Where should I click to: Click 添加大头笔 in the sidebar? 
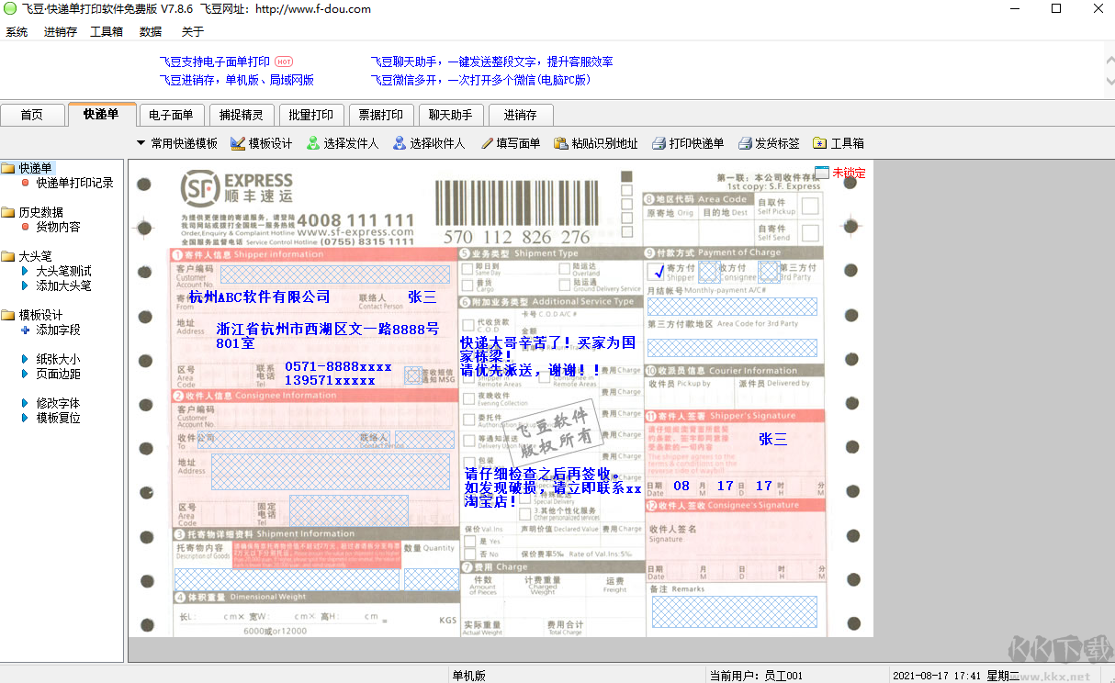(x=63, y=286)
